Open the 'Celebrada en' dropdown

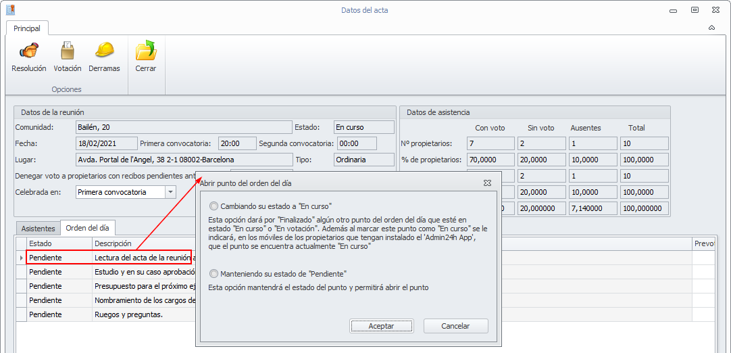click(x=170, y=192)
